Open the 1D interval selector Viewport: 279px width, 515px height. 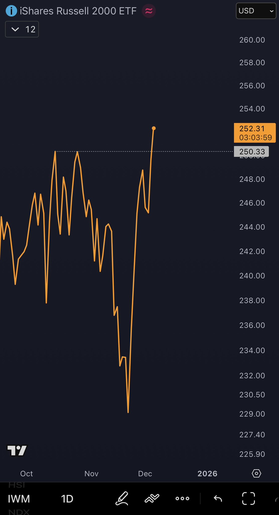(67, 499)
